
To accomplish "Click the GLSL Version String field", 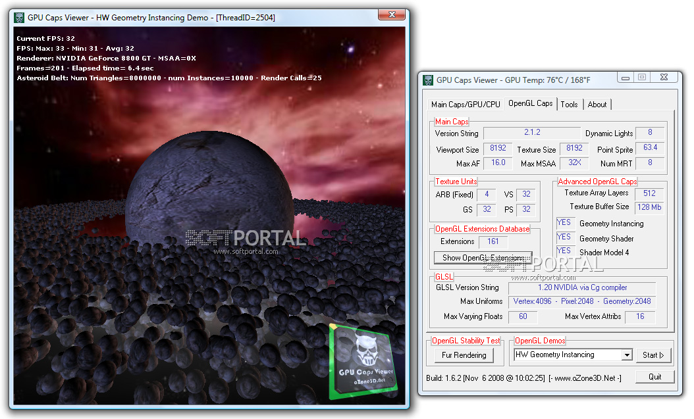I will pos(582,287).
